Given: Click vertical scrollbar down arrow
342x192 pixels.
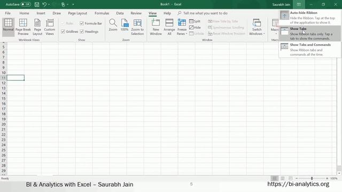Looking at the screenshot, I should point(339,173).
